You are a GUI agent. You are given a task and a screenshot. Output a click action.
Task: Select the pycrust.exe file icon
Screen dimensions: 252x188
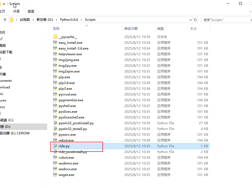(x=55, y=94)
